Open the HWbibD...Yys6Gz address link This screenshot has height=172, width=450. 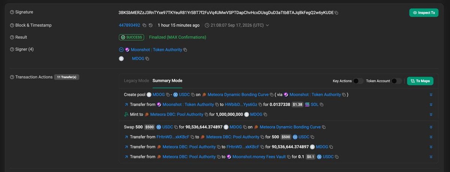pyautogui.click(x=241, y=104)
